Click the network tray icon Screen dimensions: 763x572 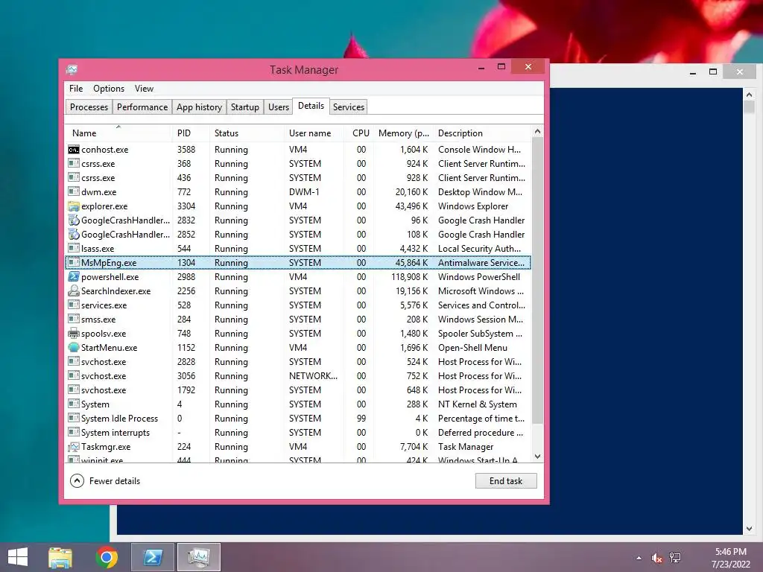675,558
